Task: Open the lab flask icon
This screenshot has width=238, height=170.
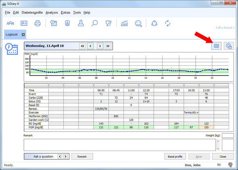Action: point(81,23)
